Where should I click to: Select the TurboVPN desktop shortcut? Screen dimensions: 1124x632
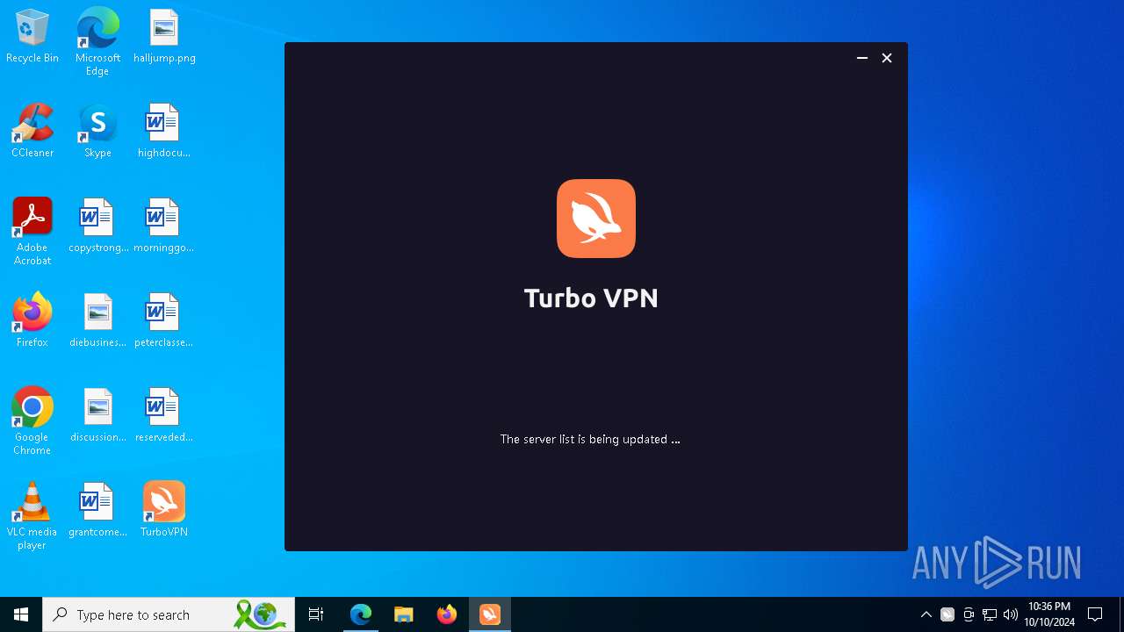(x=164, y=511)
